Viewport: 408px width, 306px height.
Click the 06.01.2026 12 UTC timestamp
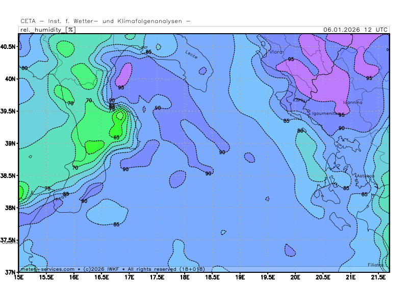(x=355, y=30)
